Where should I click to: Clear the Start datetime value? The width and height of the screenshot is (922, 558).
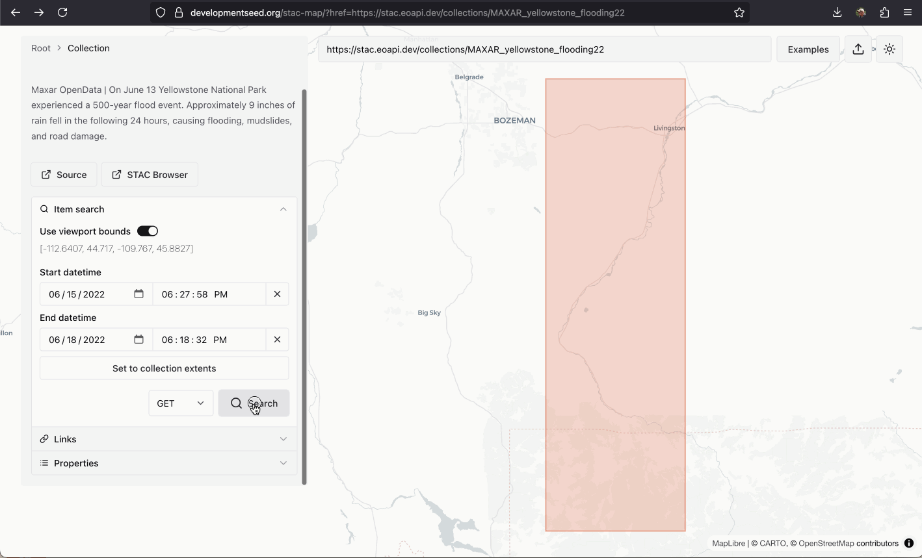[277, 294]
